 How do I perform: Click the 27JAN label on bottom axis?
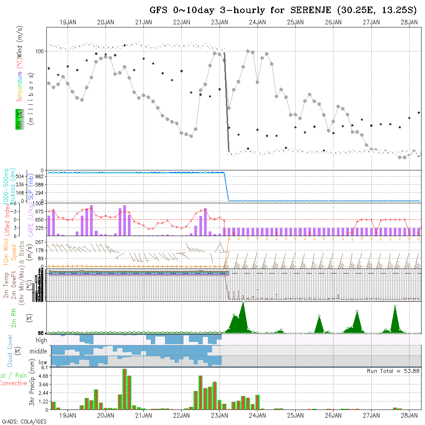(x=371, y=415)
